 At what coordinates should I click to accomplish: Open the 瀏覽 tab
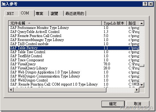(56, 13)
